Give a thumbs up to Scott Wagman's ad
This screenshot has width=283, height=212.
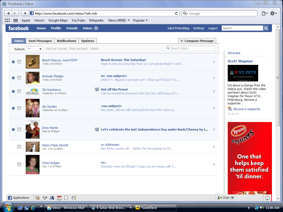pos(229,114)
